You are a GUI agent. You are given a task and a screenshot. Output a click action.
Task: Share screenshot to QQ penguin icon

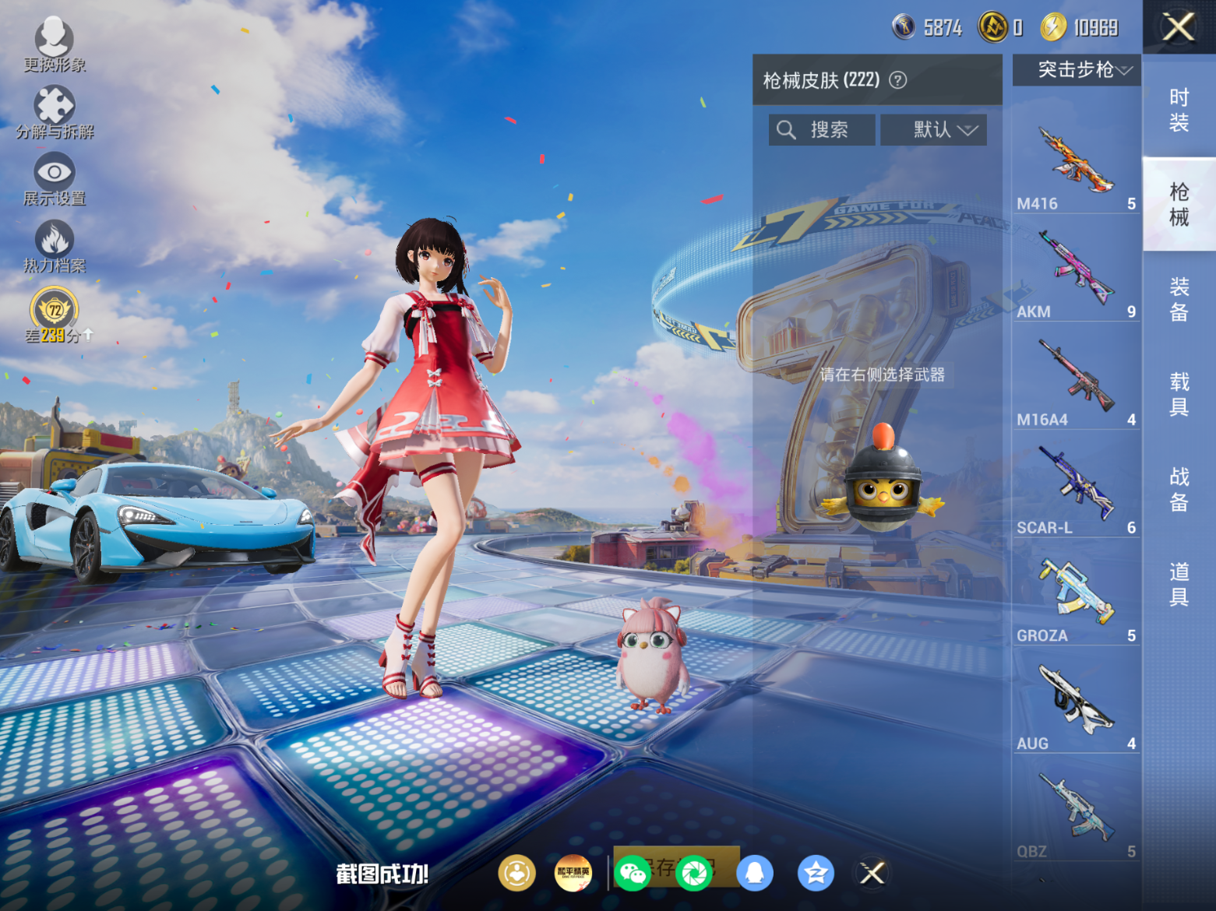point(755,873)
